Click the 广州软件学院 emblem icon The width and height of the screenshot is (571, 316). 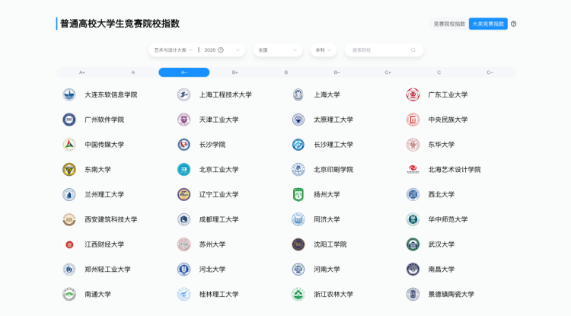[x=69, y=120]
